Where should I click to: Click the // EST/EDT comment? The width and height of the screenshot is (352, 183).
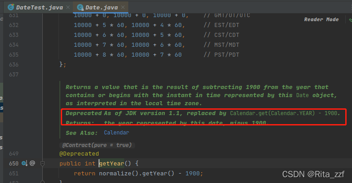[221, 25]
